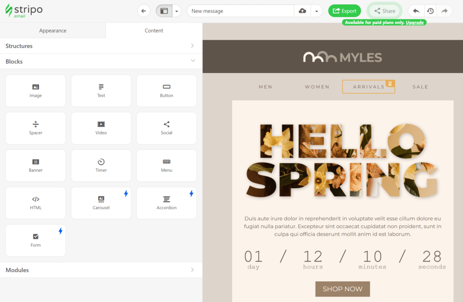Select the HTML block
This screenshot has width=463, height=302.
tap(35, 203)
